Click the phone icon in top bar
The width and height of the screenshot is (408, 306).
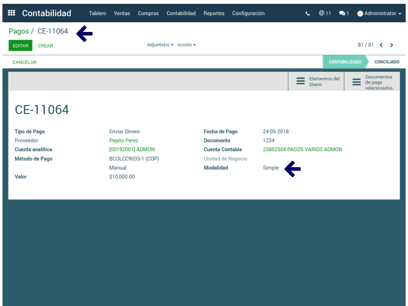pos(307,14)
